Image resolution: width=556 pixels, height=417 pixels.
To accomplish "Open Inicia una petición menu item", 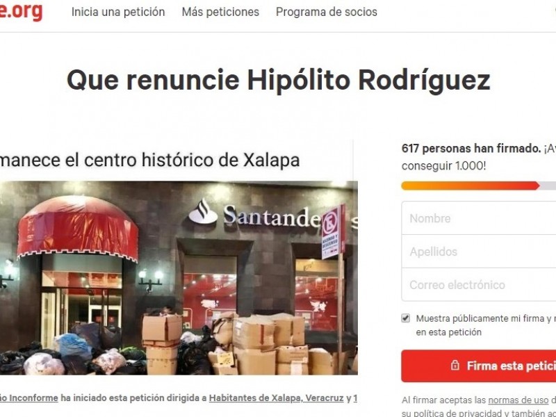I will pos(118,12).
